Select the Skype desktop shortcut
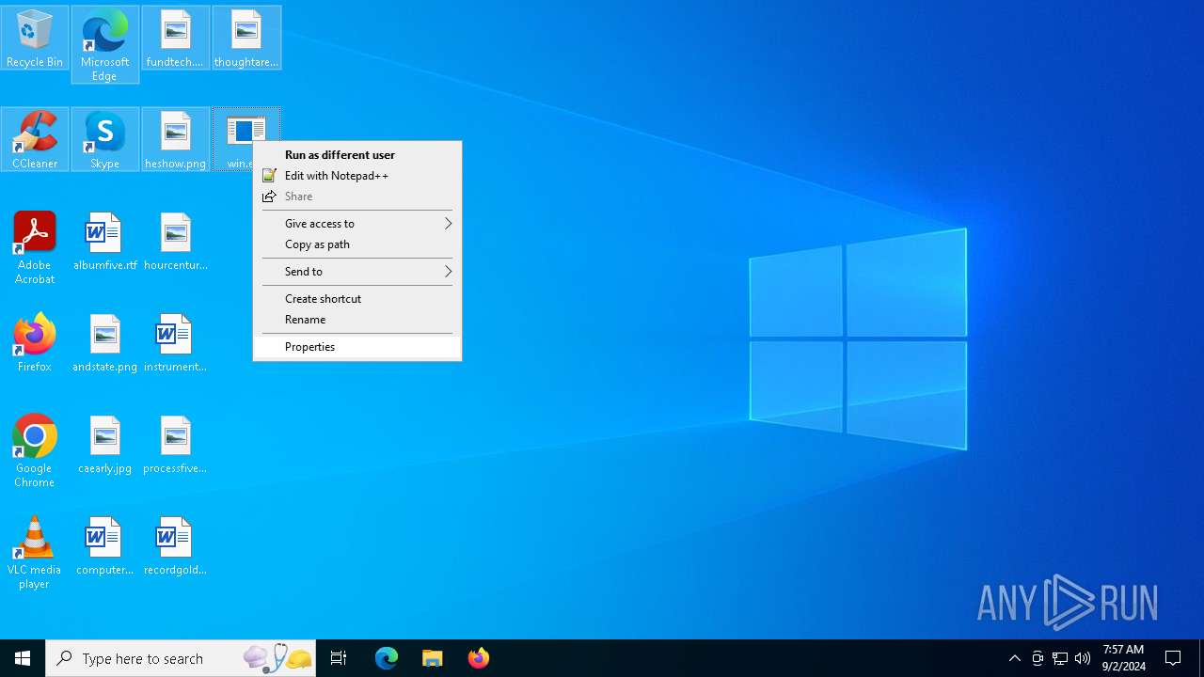The image size is (1204, 677). point(104,139)
